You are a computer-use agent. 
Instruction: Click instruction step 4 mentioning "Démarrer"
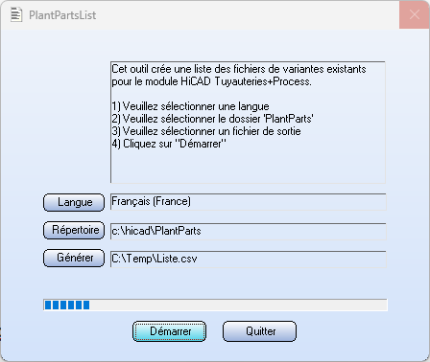click(169, 144)
